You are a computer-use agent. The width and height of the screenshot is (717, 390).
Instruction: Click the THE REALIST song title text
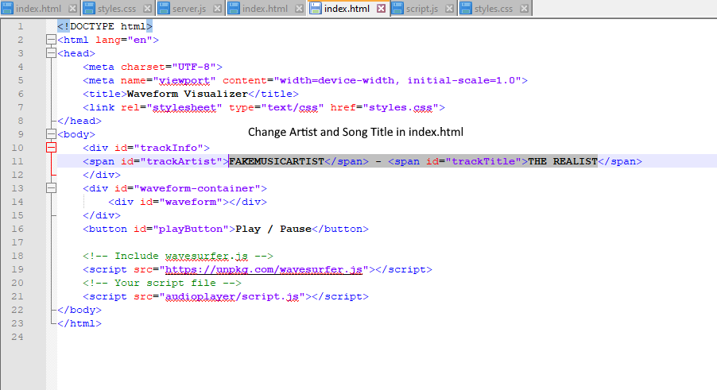[x=563, y=161]
